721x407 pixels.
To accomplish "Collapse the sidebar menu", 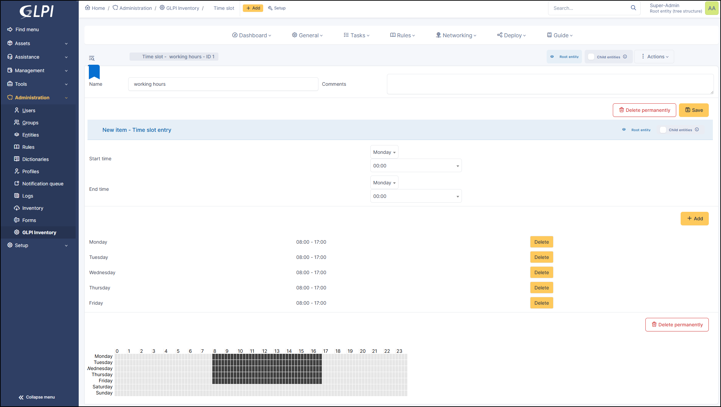I will pos(37,397).
